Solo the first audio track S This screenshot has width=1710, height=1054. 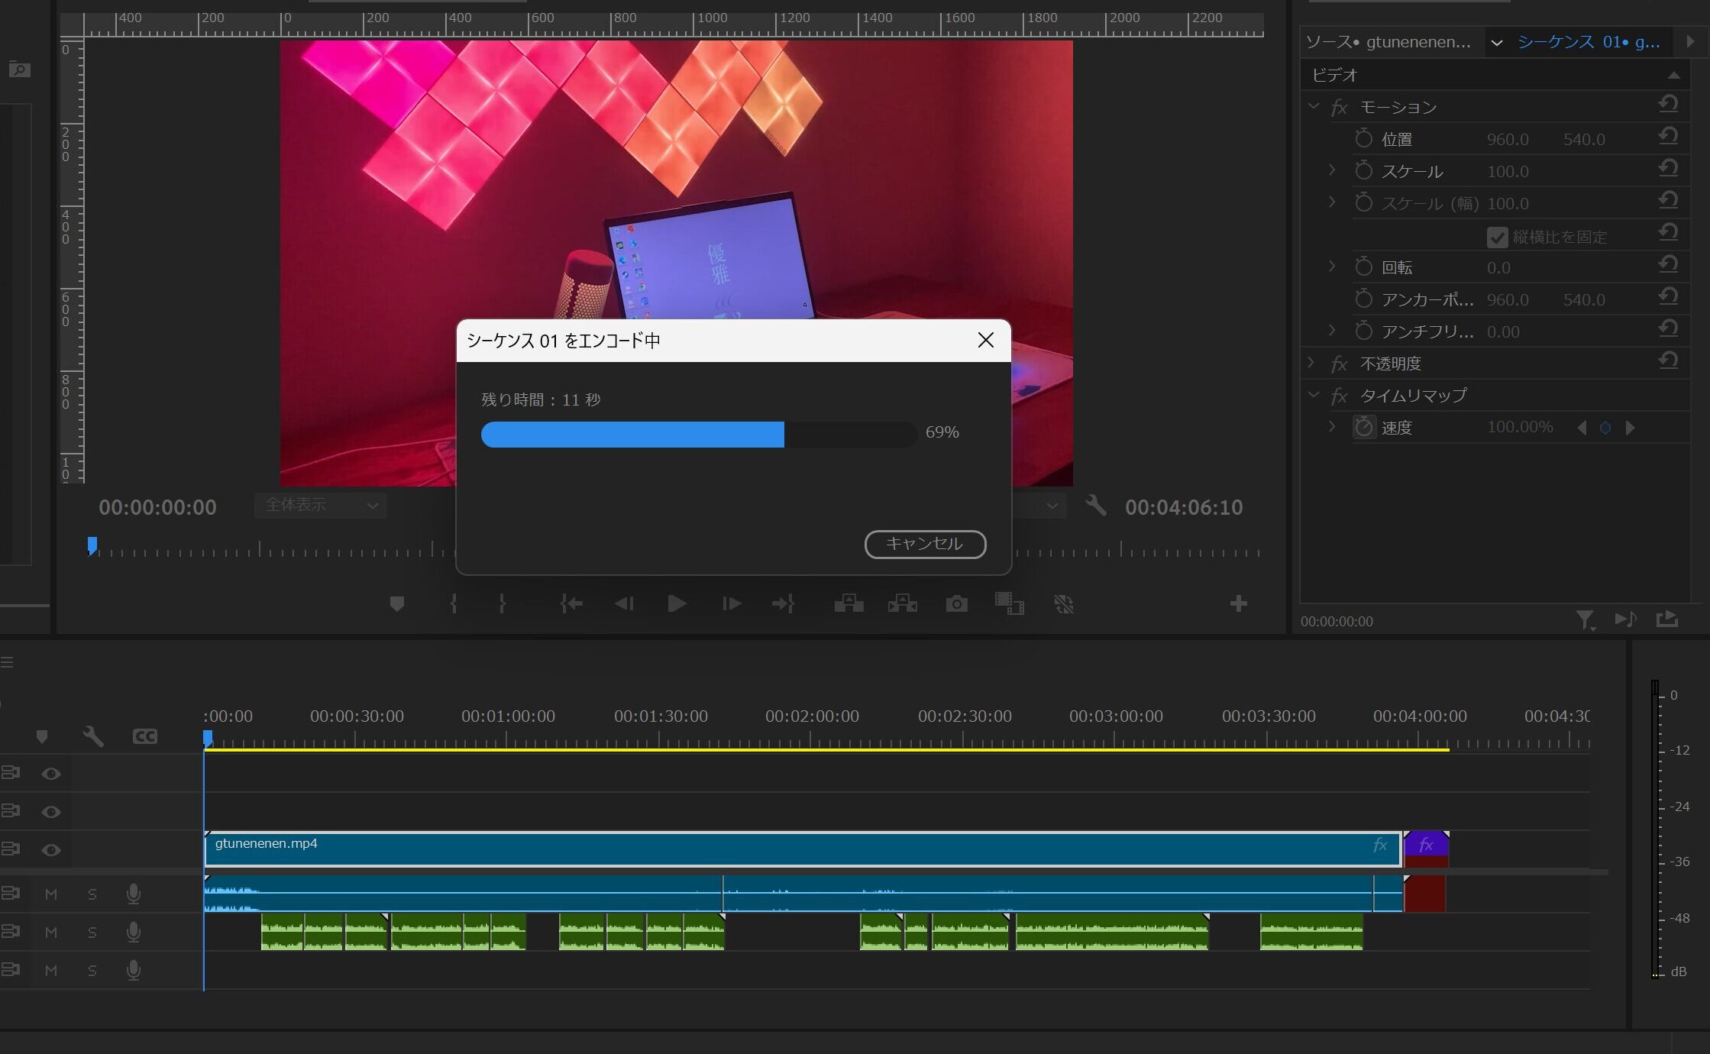92,894
